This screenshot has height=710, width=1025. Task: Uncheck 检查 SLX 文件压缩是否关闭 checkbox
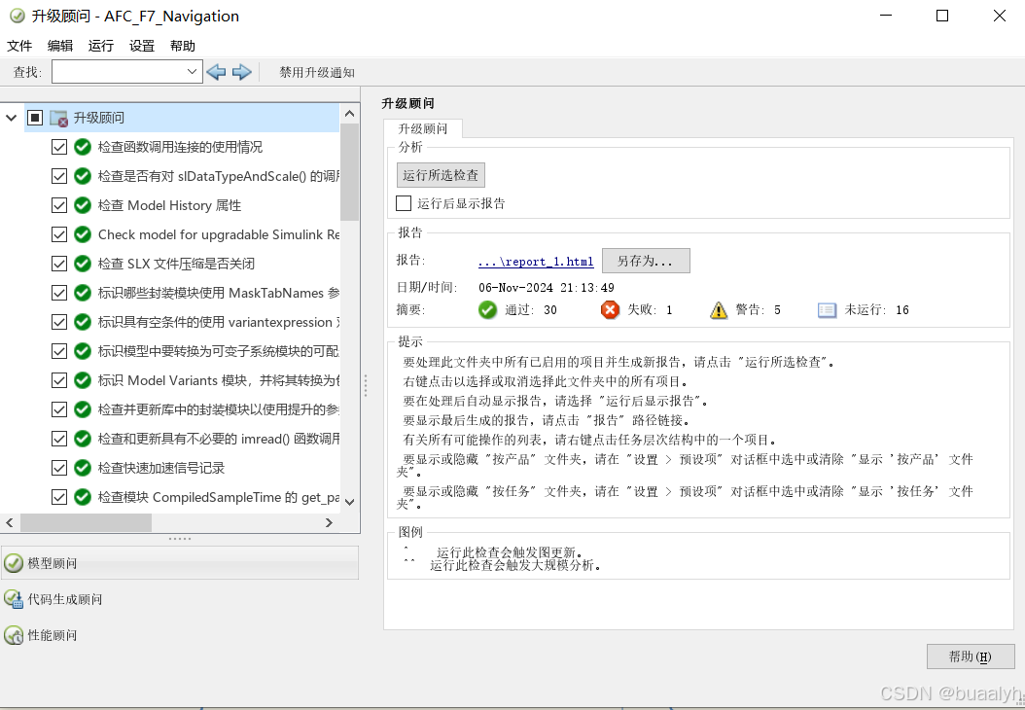pos(58,264)
